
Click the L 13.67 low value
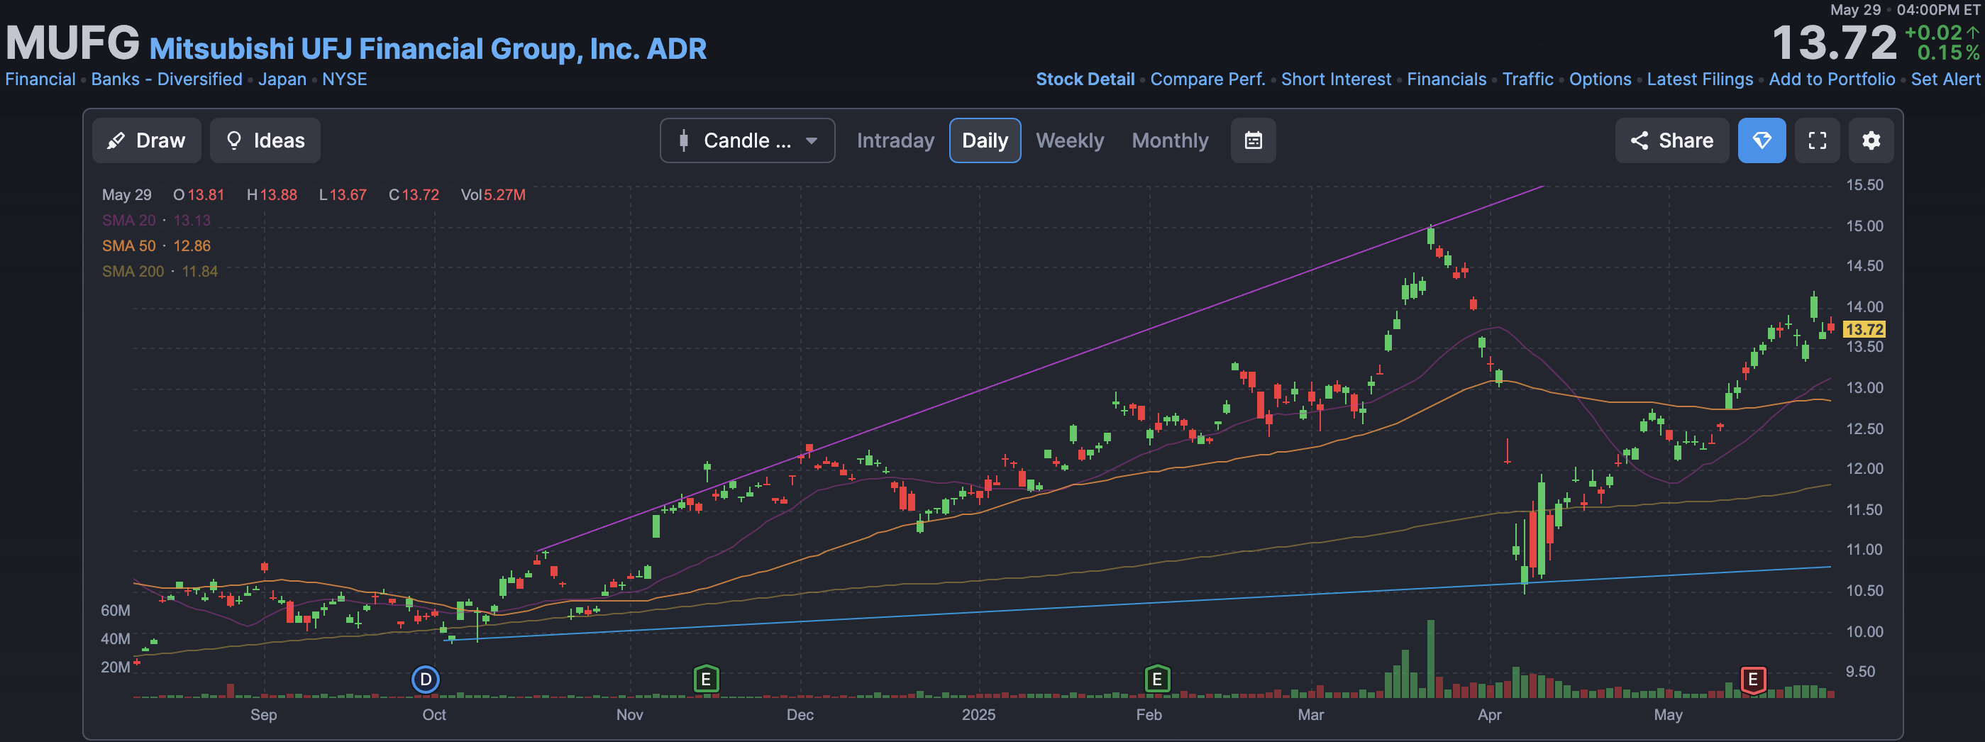[x=343, y=195]
